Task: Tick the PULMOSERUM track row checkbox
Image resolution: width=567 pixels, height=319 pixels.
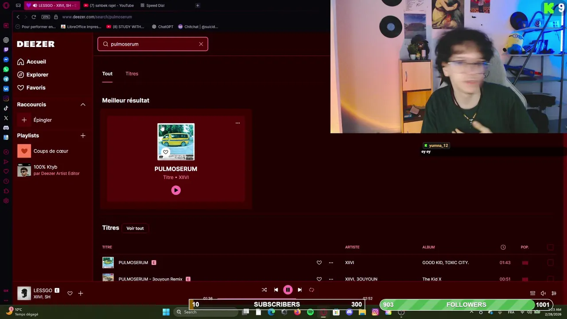Action: click(550, 263)
